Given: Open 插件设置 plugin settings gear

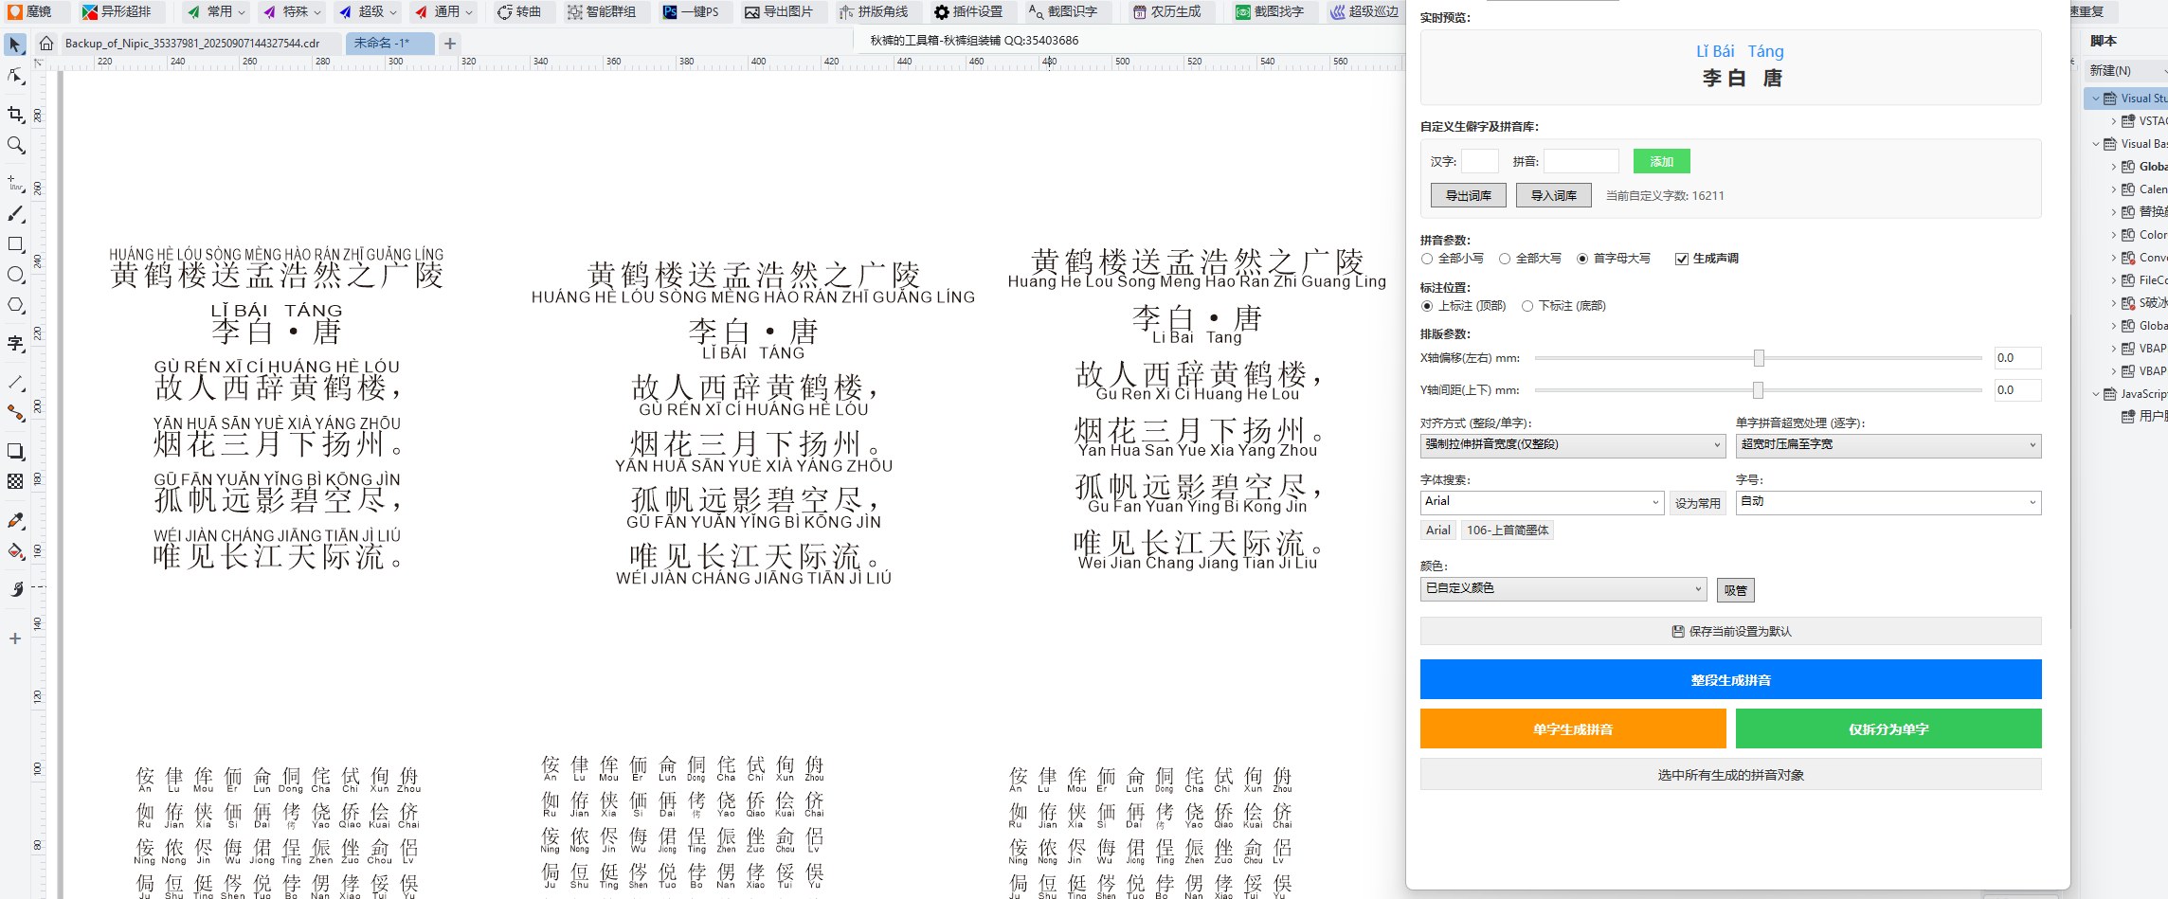Looking at the screenshot, I should [x=968, y=11].
